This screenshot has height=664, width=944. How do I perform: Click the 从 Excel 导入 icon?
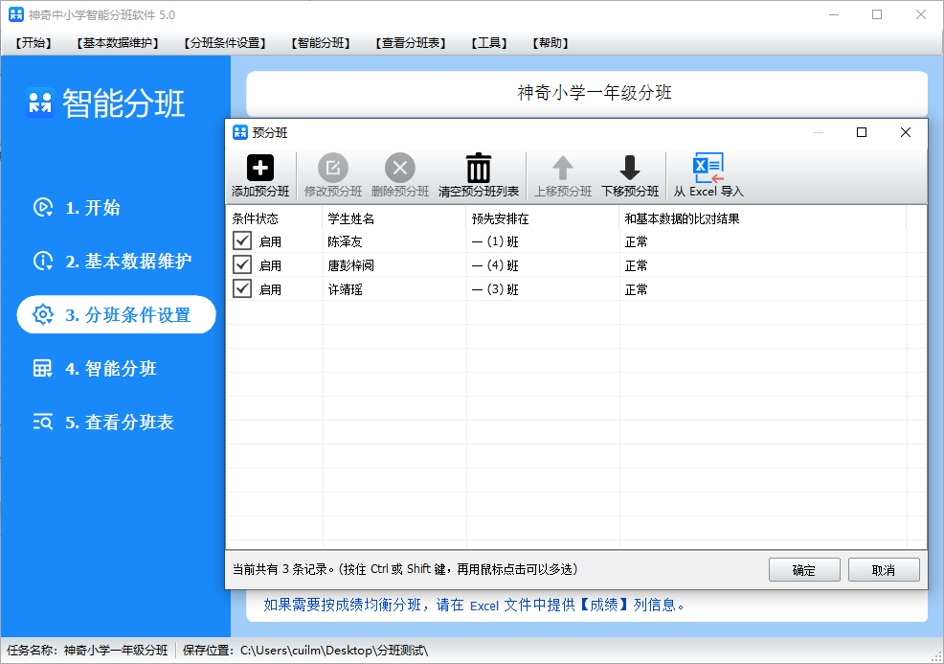708,168
